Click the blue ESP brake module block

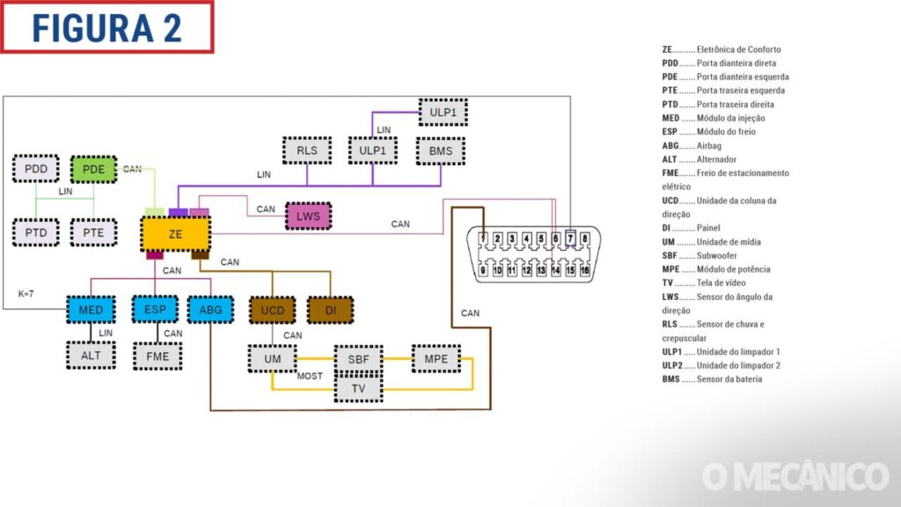tap(155, 310)
